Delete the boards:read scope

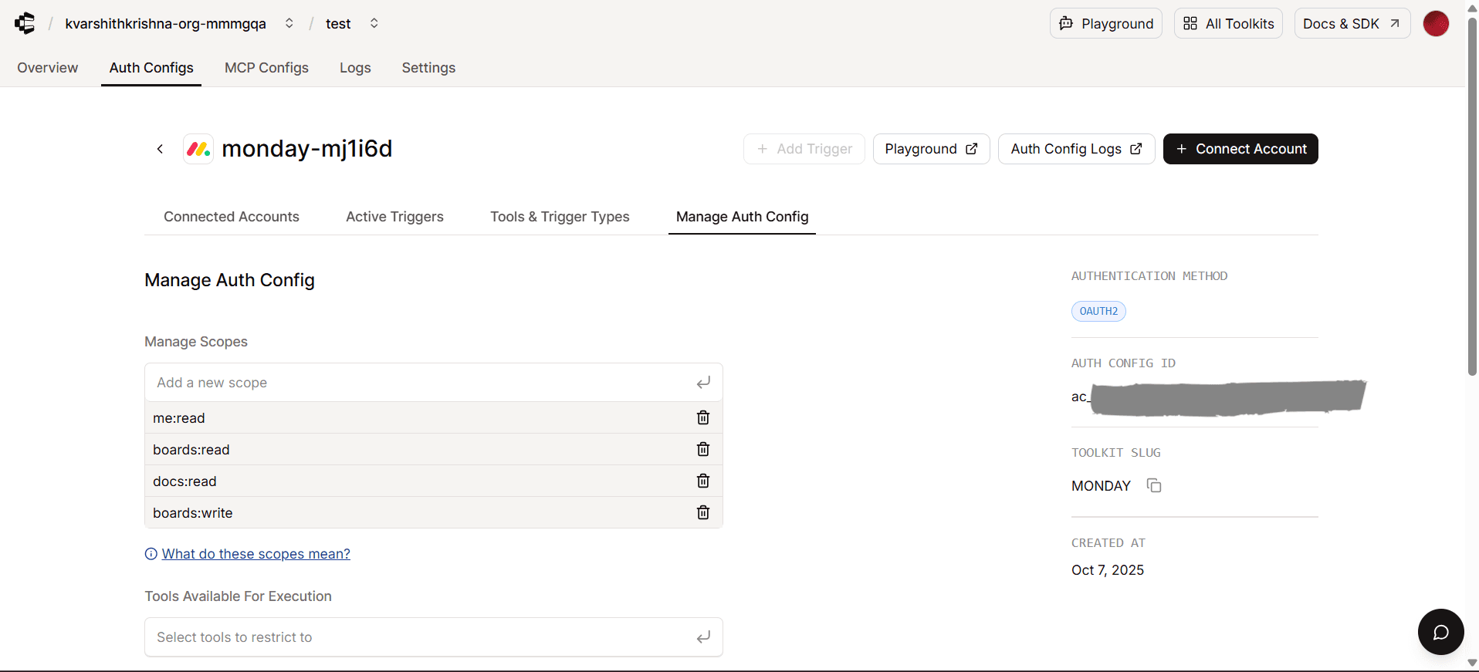[703, 449]
